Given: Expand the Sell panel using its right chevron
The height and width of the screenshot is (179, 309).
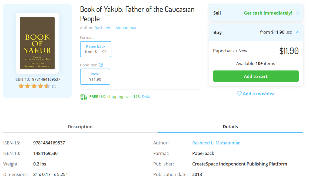Looking at the screenshot, I should (x=298, y=13).
